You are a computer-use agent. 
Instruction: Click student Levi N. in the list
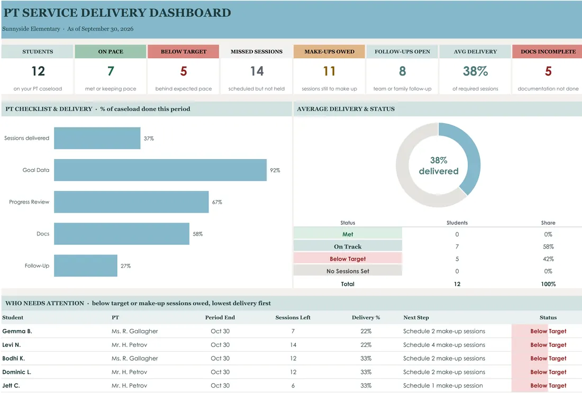coord(12,345)
